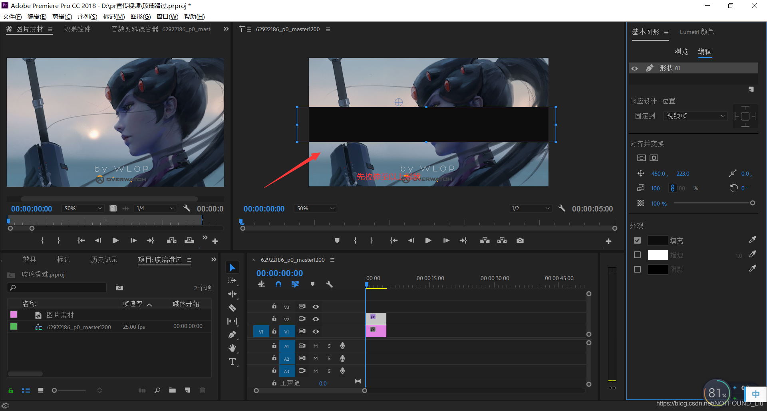The width and height of the screenshot is (767, 411).
Task: Select the V2 graphic clip in timeline
Action: 376,319
